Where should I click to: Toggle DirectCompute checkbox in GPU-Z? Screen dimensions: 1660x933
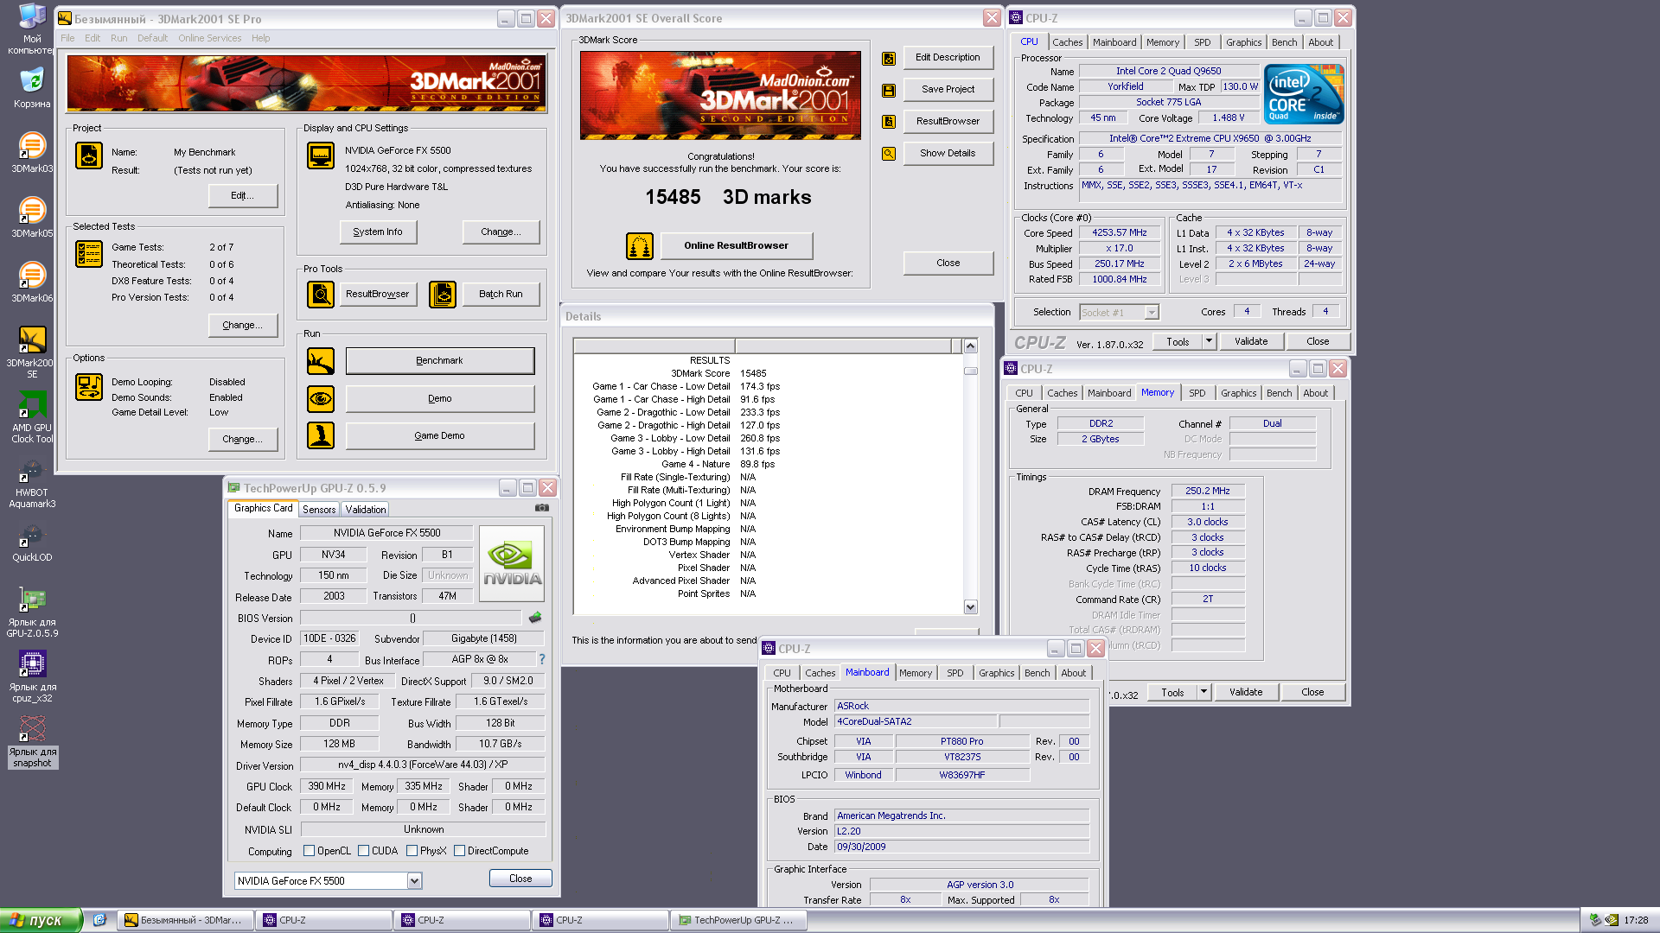[x=460, y=851]
